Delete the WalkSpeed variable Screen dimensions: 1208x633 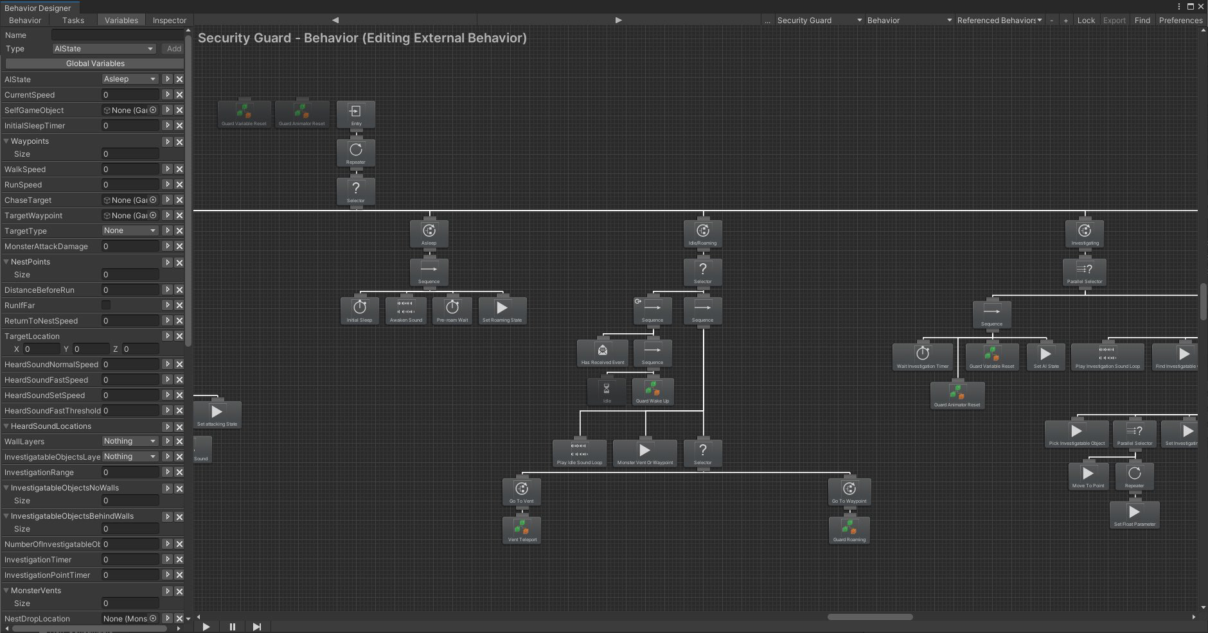[179, 169]
